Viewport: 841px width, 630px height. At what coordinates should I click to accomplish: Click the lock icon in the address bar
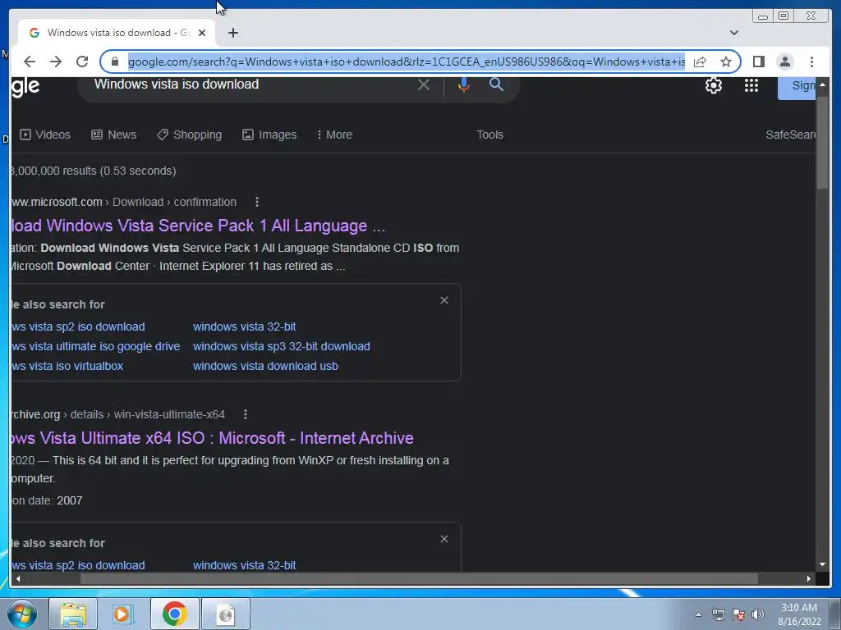click(x=114, y=62)
